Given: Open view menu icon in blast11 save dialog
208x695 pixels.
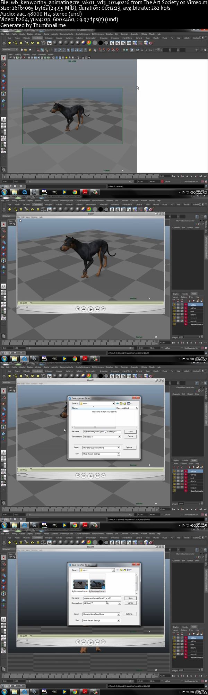Looking at the screenshot, I should 129,404.
